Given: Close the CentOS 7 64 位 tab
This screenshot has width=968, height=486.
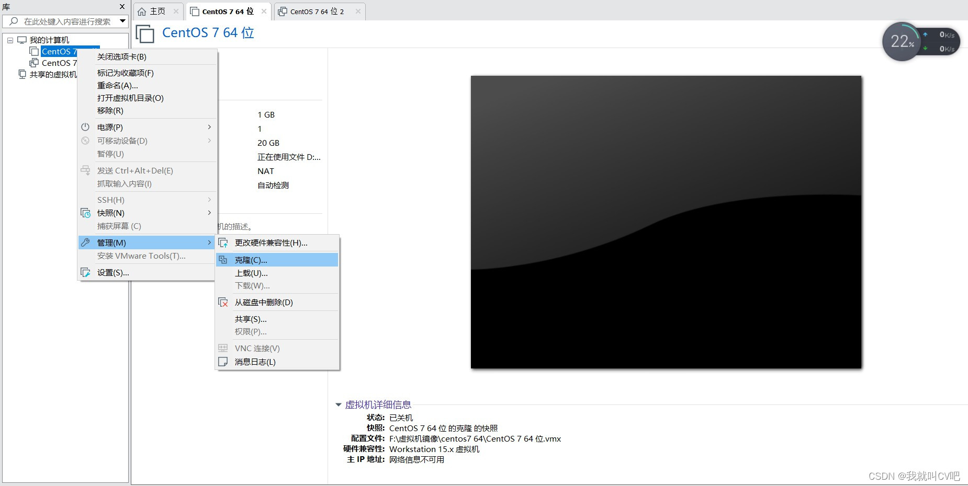Looking at the screenshot, I should (x=264, y=11).
